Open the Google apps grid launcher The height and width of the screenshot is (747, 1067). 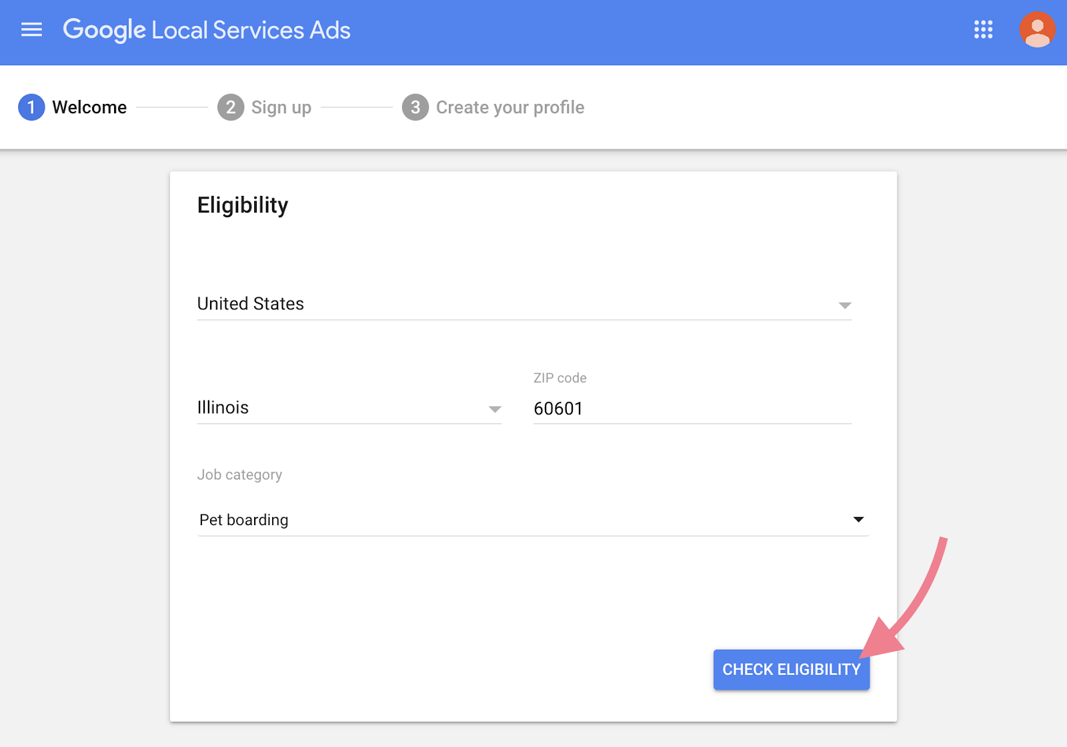[x=982, y=31]
